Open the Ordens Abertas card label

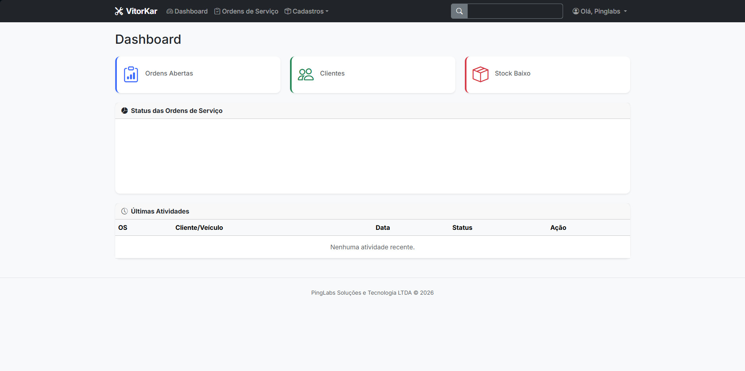[x=169, y=73]
